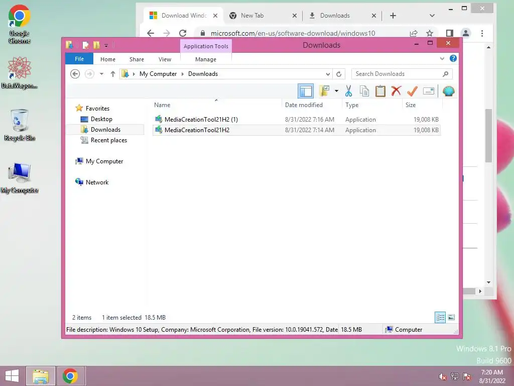Viewport: 514px width, 386px height.
Task: Switch to the Home ribbon tab
Action: pyautogui.click(x=108, y=59)
